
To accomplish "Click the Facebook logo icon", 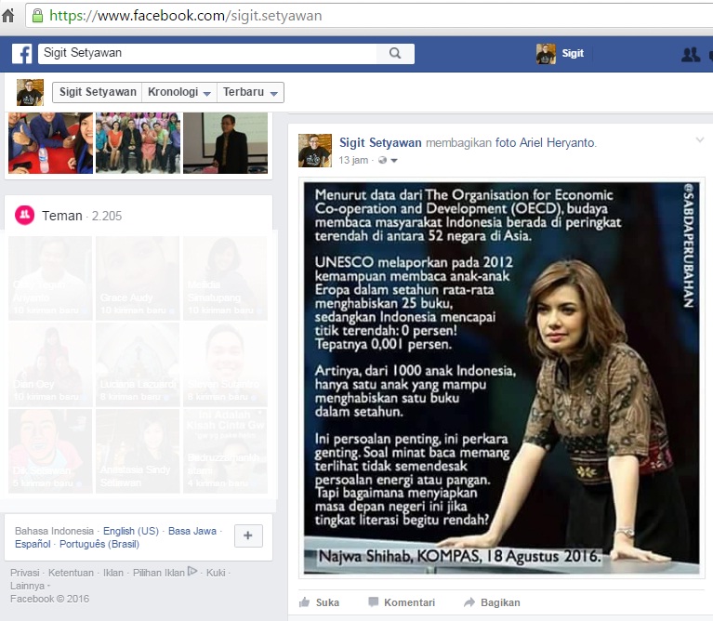I will point(21,54).
